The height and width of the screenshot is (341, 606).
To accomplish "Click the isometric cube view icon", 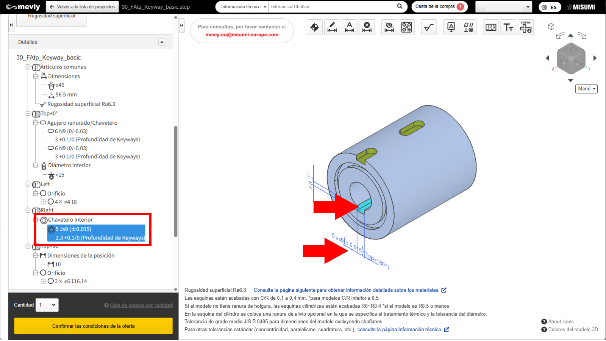I will (x=551, y=27).
